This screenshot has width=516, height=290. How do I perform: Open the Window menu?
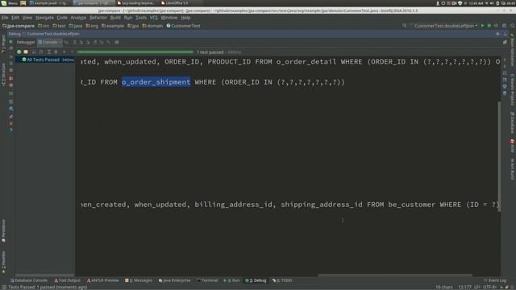pyautogui.click(x=169, y=18)
